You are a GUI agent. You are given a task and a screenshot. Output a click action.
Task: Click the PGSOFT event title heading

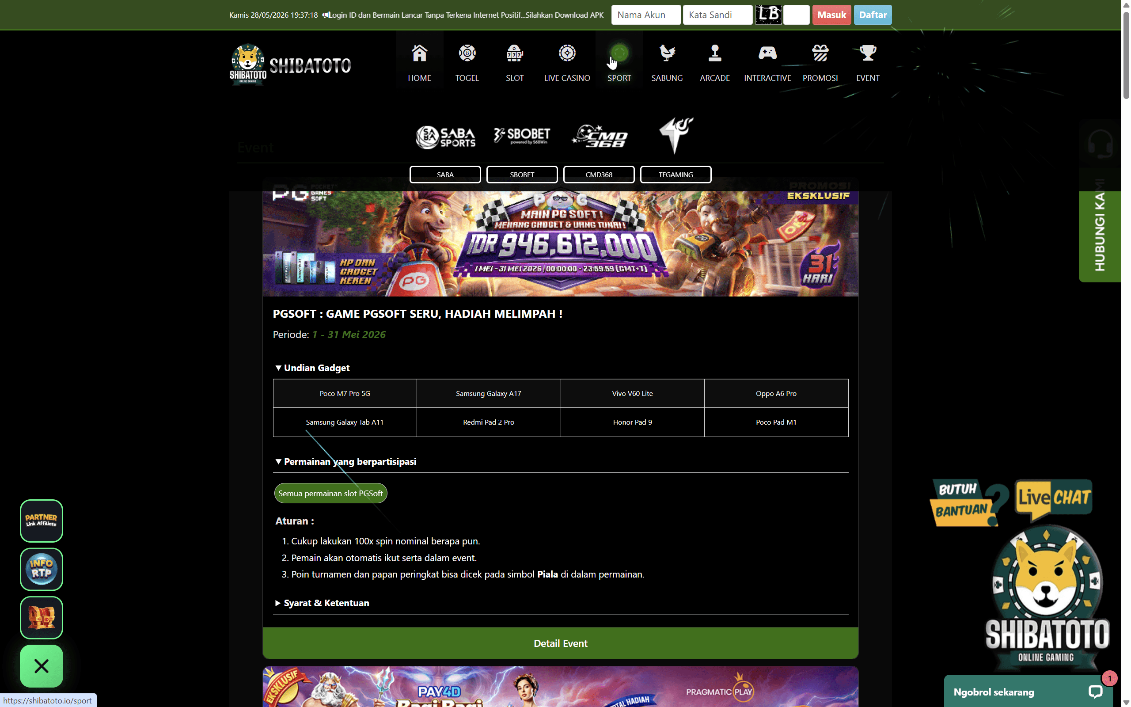pyautogui.click(x=417, y=313)
